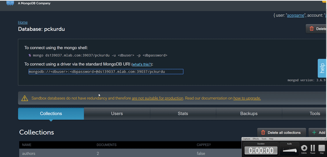
Task: Click the trash icon on Delete all collections
Action: point(263,132)
